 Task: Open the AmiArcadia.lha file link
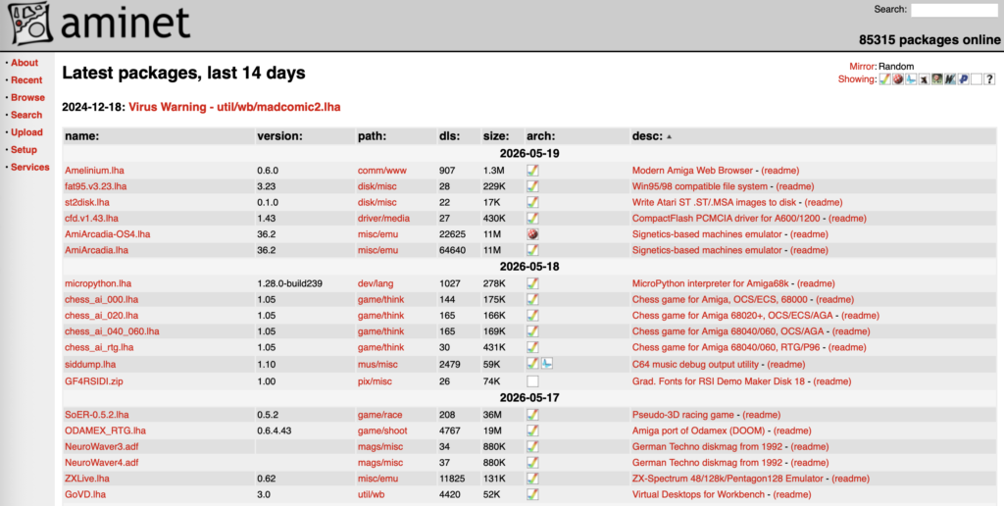(96, 250)
